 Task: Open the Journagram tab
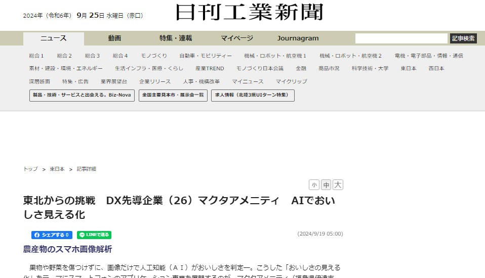pos(298,38)
